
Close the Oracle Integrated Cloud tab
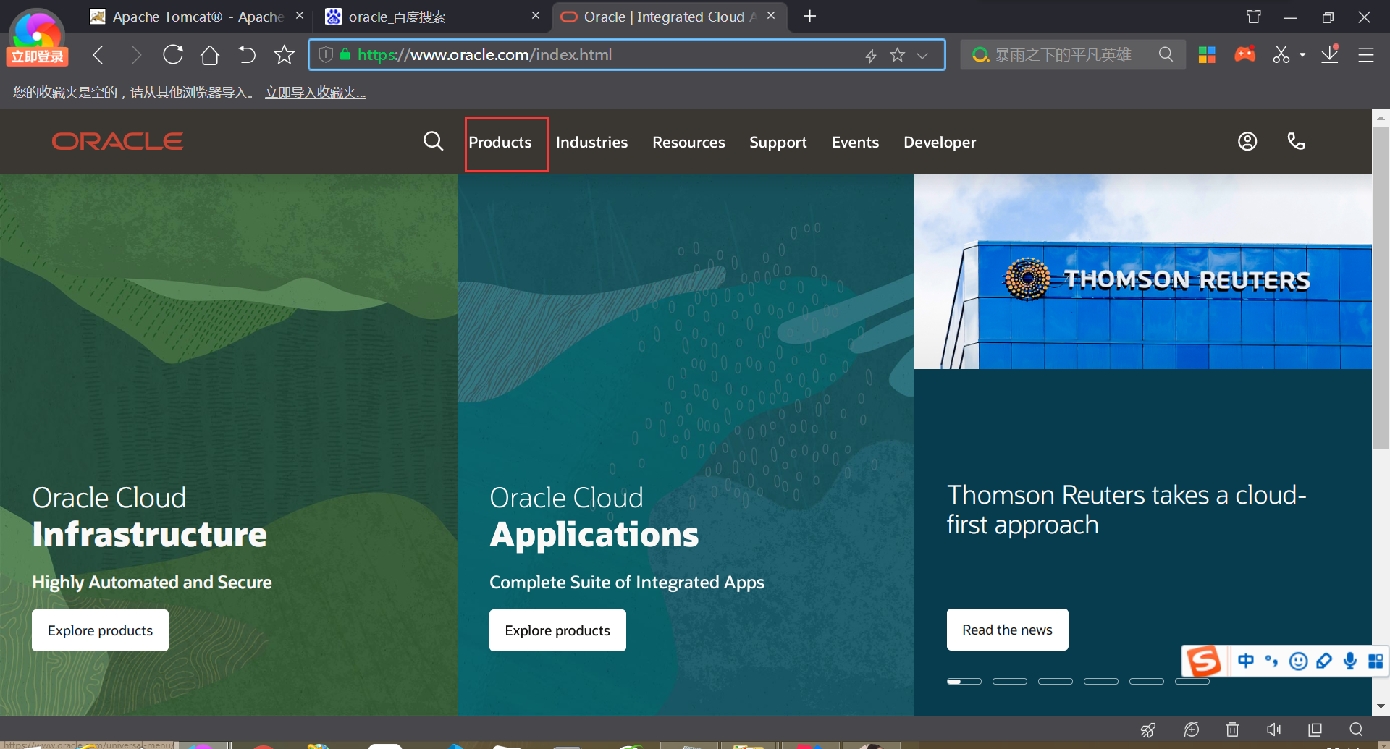point(771,15)
